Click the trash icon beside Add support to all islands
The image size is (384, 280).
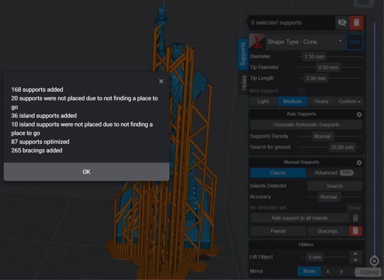pos(356,218)
